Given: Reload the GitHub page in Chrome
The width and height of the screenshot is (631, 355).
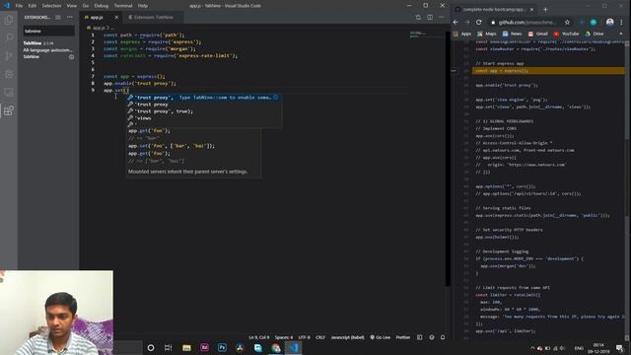Looking at the screenshot, I should tap(479, 22).
